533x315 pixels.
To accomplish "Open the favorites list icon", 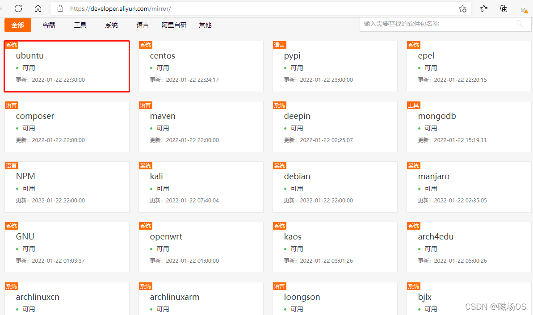I will (484, 8).
